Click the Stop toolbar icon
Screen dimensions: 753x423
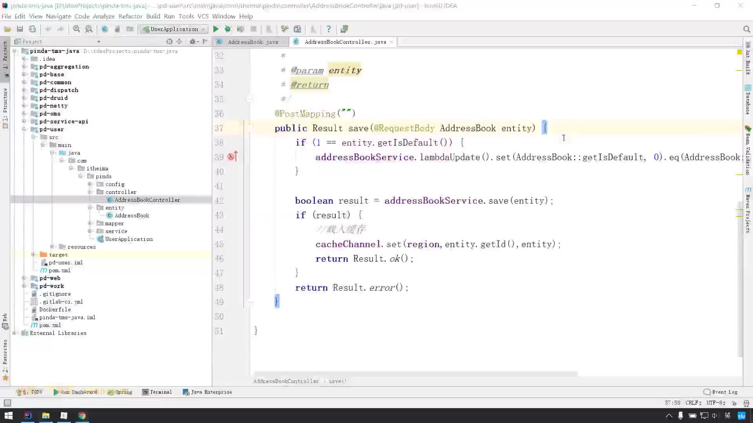click(253, 29)
